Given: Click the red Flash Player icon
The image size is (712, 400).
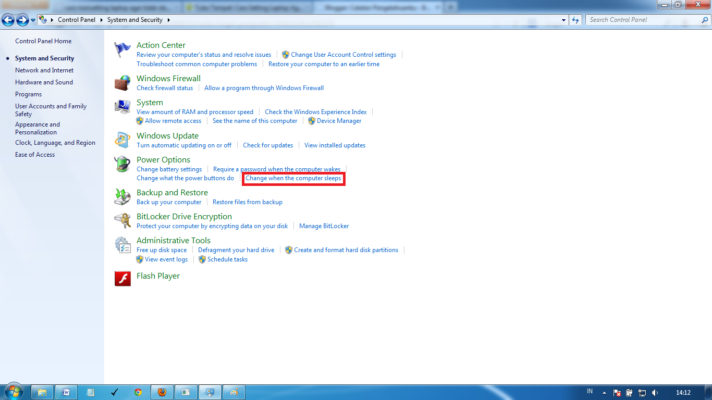Looking at the screenshot, I should tap(122, 279).
